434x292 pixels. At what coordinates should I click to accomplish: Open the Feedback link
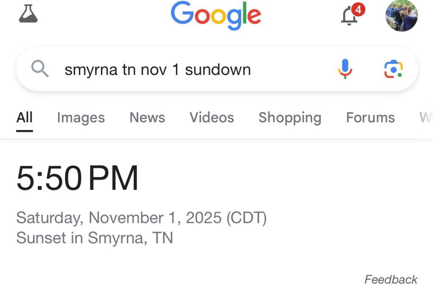391,280
